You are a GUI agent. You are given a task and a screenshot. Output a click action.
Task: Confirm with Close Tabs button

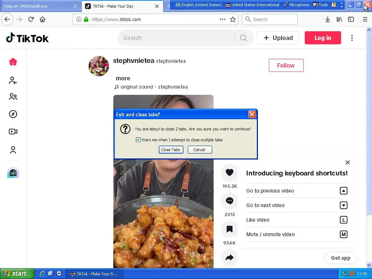pos(171,150)
